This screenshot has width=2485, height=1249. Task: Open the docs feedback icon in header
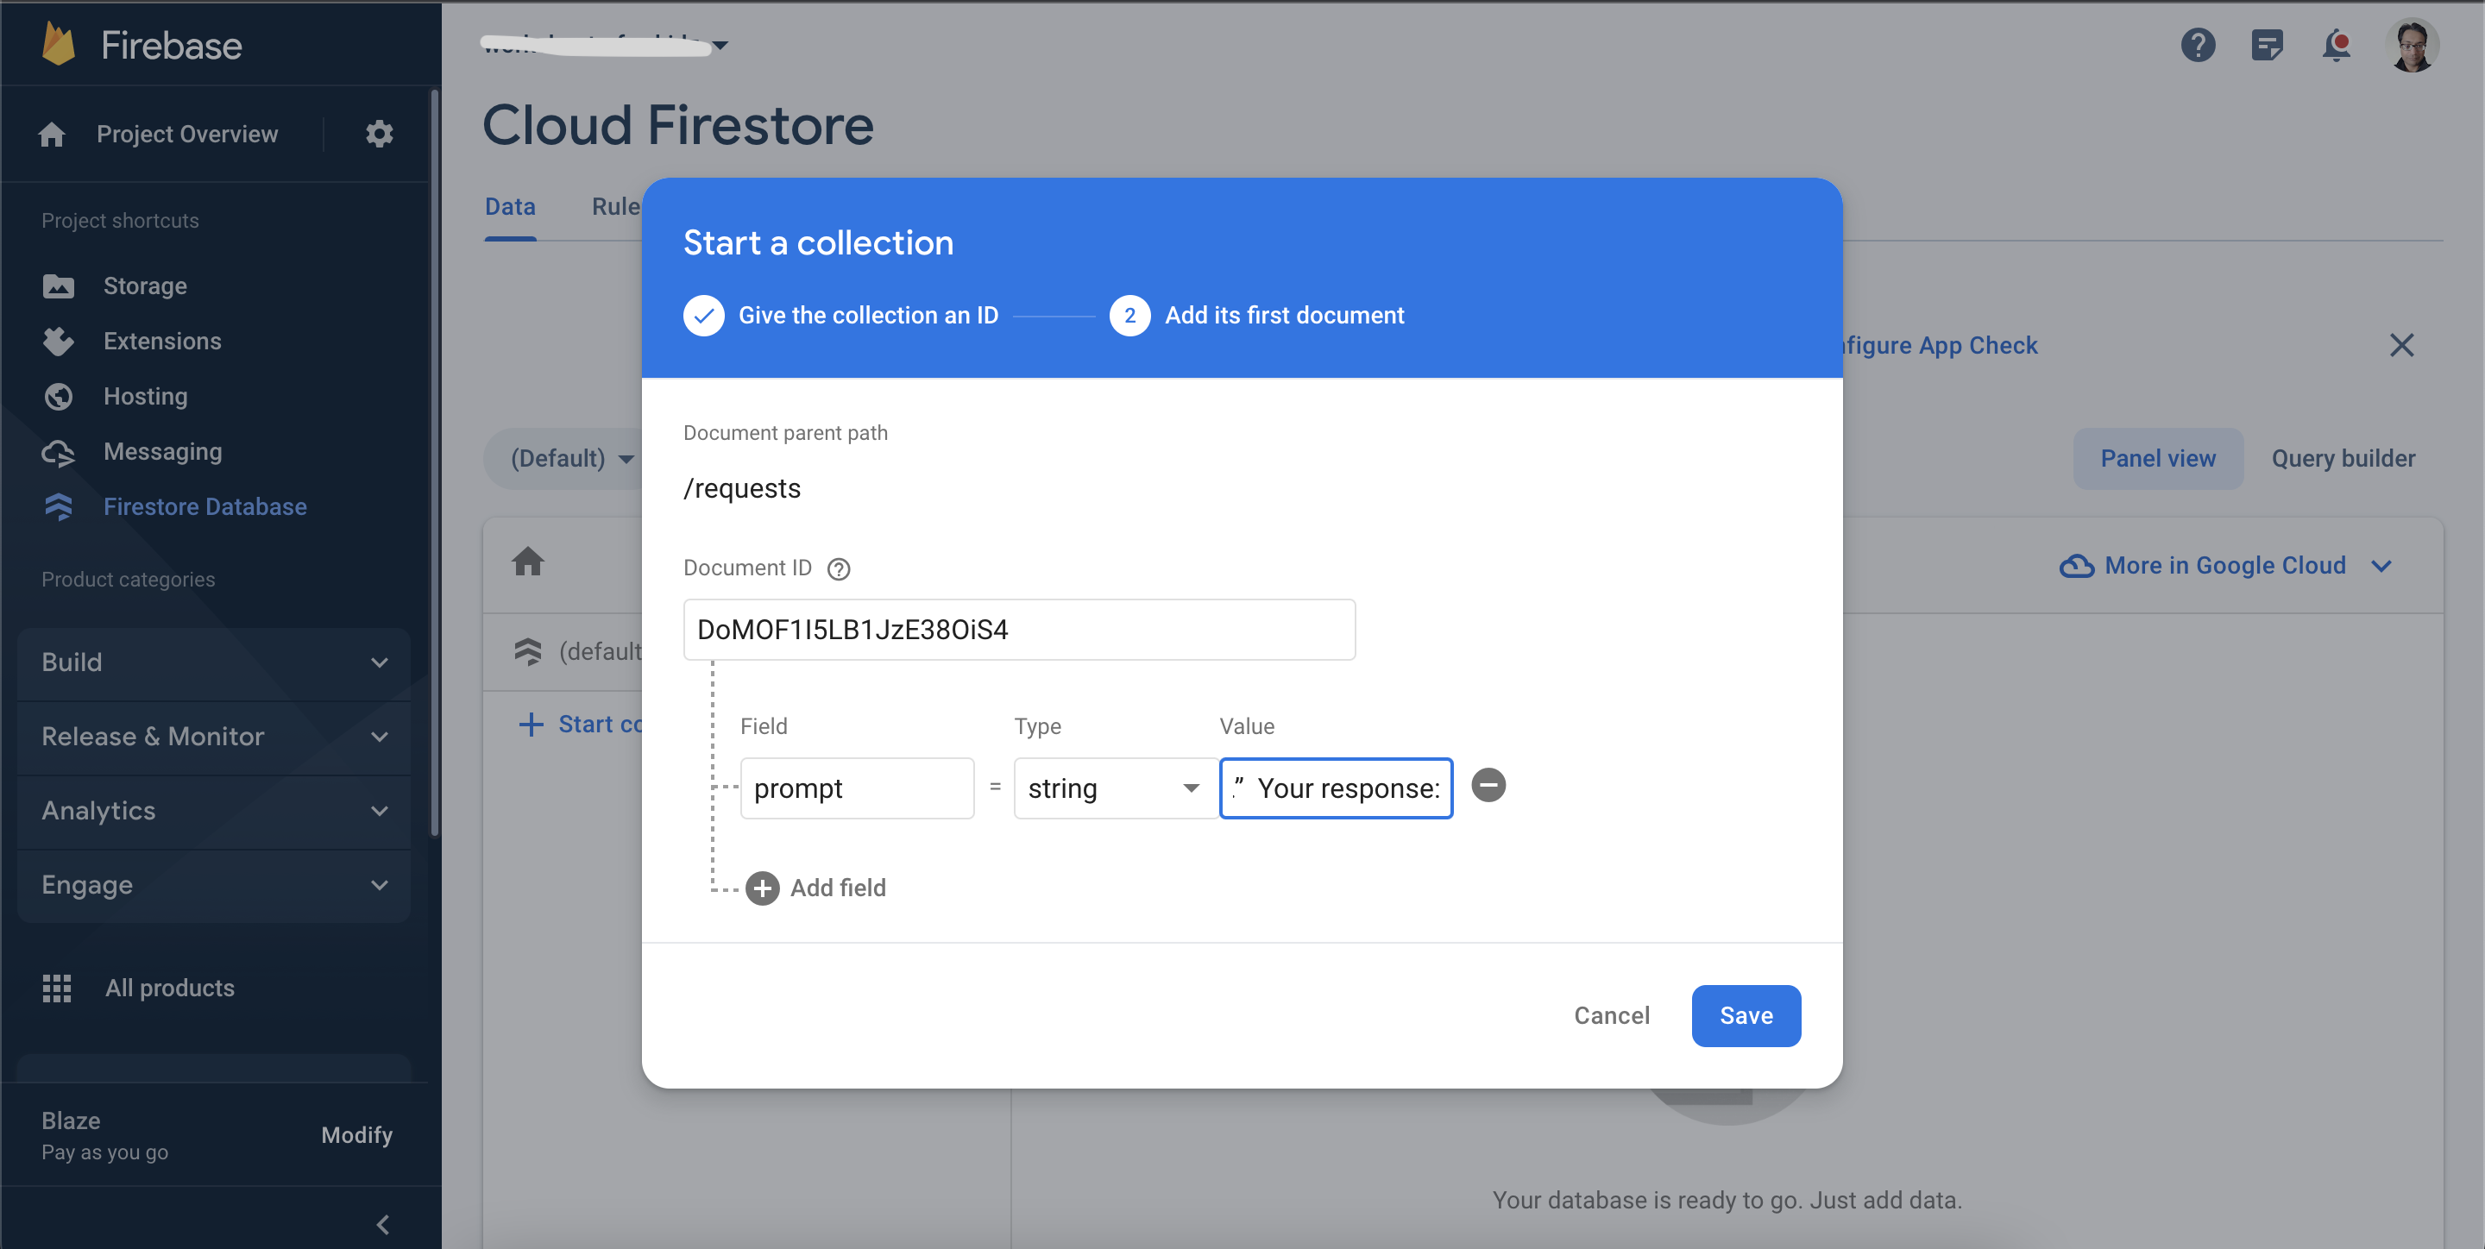[x=2267, y=46]
